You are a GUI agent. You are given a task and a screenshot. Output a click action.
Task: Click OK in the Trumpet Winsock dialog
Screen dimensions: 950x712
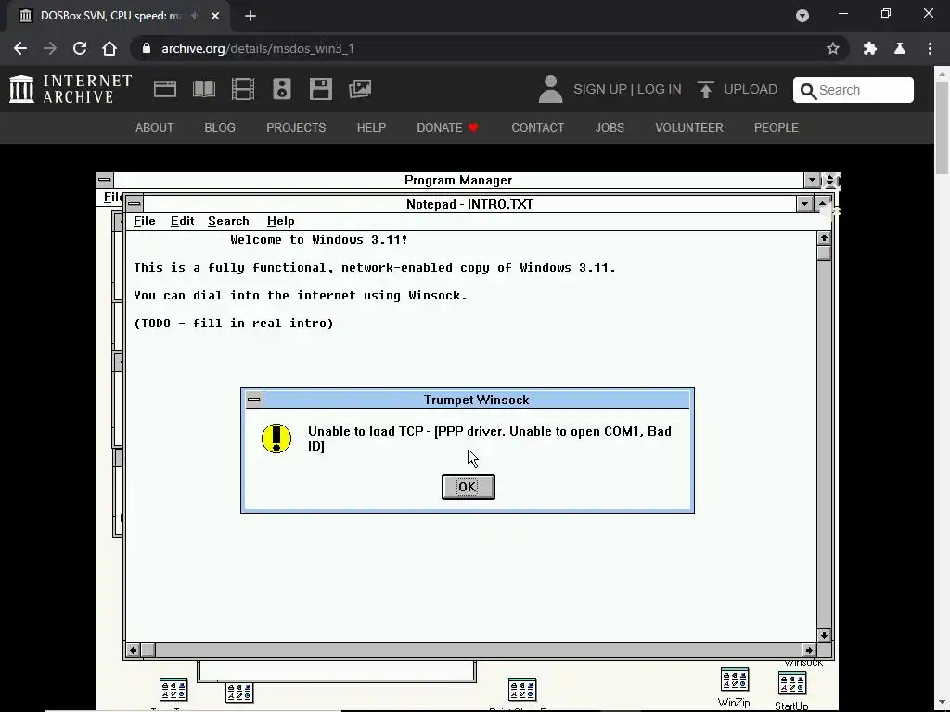[x=469, y=487]
